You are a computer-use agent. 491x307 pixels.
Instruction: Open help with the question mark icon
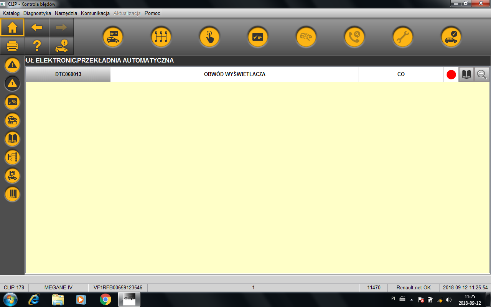[37, 46]
